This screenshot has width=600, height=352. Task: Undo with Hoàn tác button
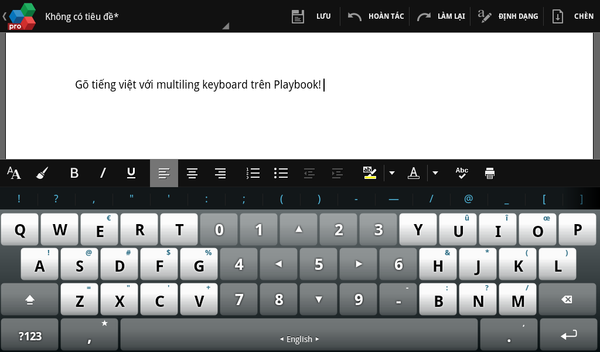376,16
